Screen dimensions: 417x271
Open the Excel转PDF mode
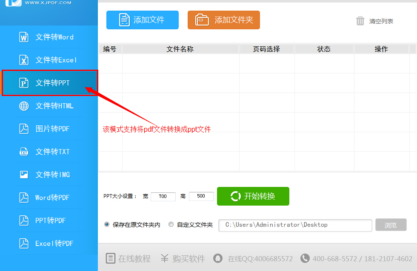[49, 243]
